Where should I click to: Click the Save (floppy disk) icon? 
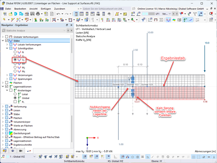[32, 14]
